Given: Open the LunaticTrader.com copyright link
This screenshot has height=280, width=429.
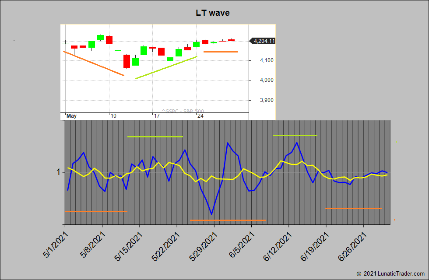Looking at the screenshot, I should (x=392, y=273).
